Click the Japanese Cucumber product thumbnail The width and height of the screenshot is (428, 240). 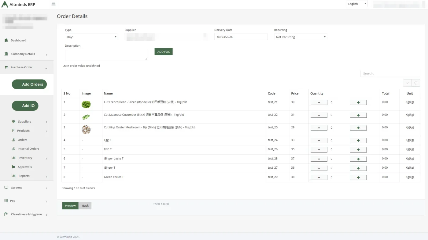click(x=86, y=117)
